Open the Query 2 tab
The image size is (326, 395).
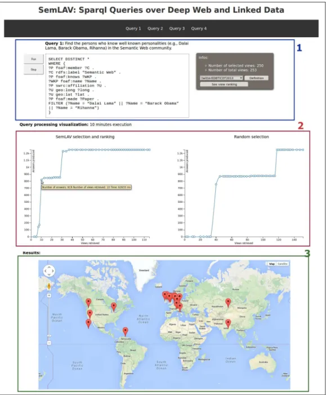pos(155,29)
